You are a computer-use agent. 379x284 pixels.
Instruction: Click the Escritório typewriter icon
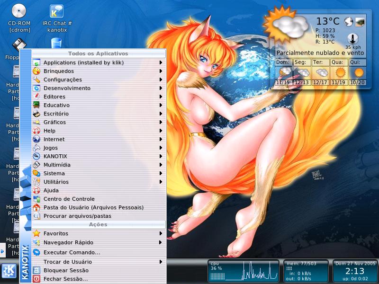(36, 114)
